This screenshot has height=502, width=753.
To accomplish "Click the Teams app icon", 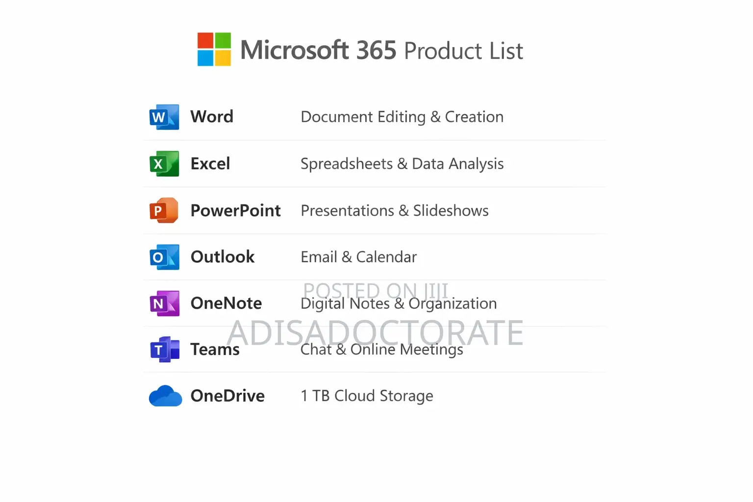I will (164, 350).
